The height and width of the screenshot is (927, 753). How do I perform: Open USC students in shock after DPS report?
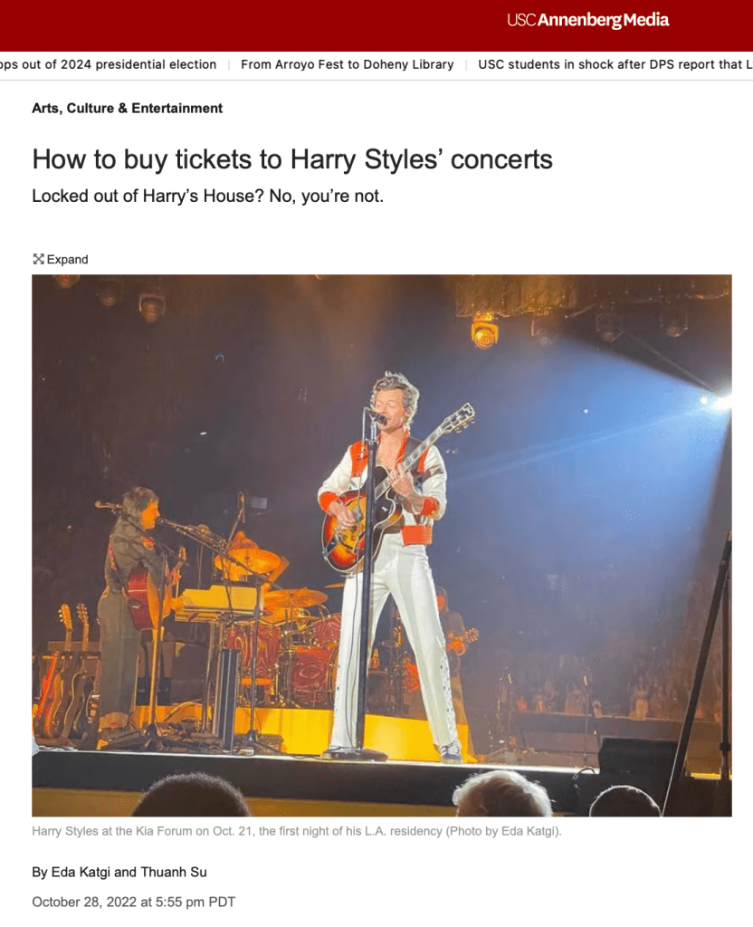click(615, 64)
